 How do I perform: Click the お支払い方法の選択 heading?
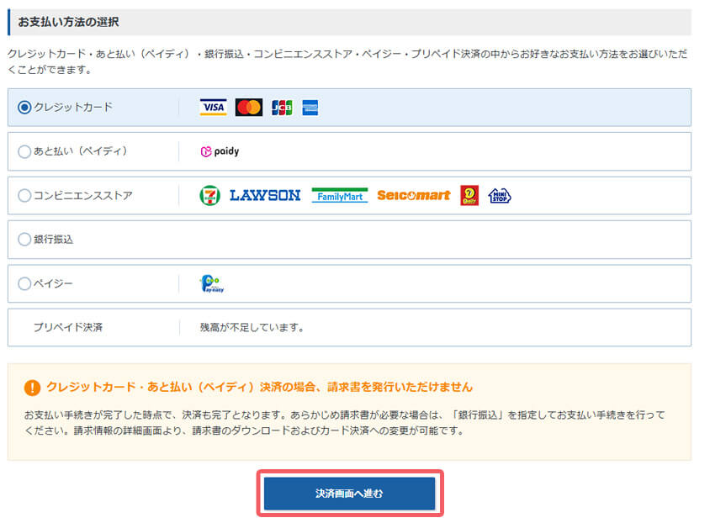68,22
